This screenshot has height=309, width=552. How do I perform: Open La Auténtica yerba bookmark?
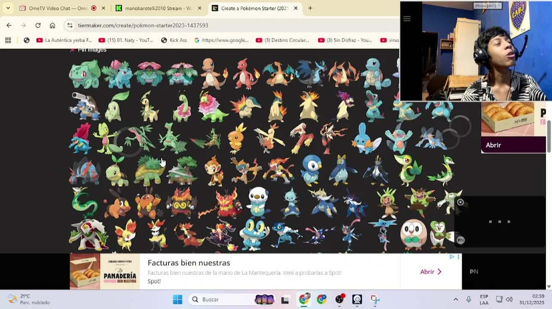pyautogui.click(x=64, y=40)
